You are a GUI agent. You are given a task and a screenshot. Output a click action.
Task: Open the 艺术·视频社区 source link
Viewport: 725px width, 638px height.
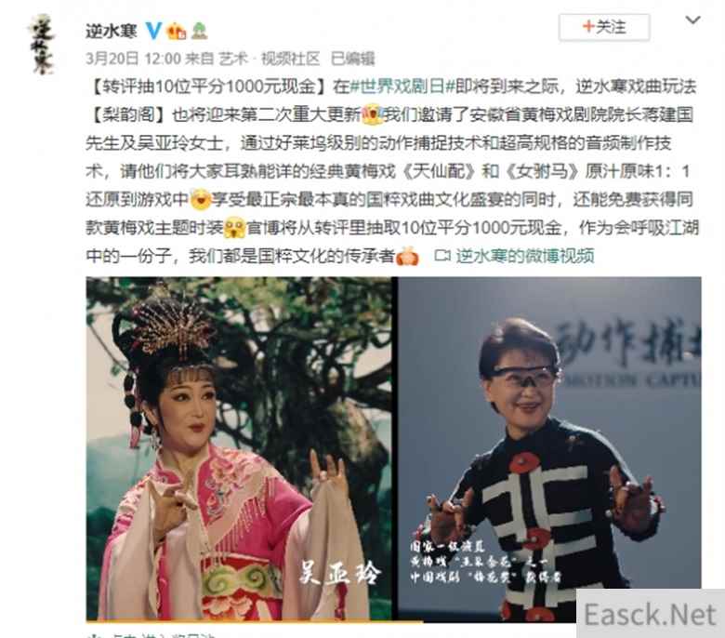click(270, 59)
